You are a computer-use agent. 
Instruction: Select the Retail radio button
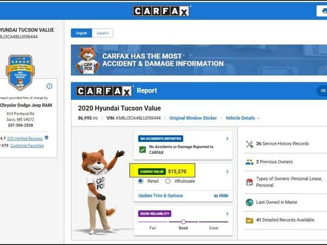click(141, 181)
